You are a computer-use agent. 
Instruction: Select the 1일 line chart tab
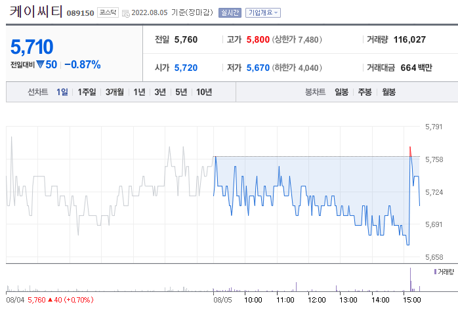point(62,93)
